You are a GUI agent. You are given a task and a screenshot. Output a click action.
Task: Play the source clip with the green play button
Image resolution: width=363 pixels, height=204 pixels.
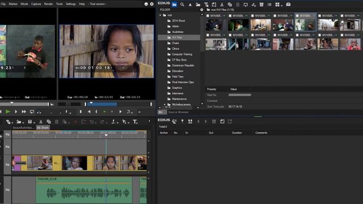pos(8,112)
